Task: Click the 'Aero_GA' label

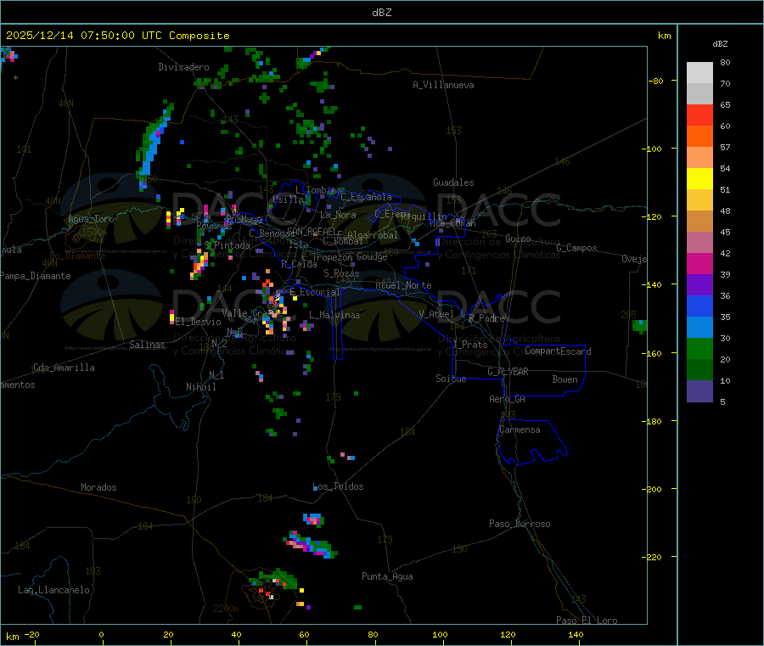Action: 508,399
